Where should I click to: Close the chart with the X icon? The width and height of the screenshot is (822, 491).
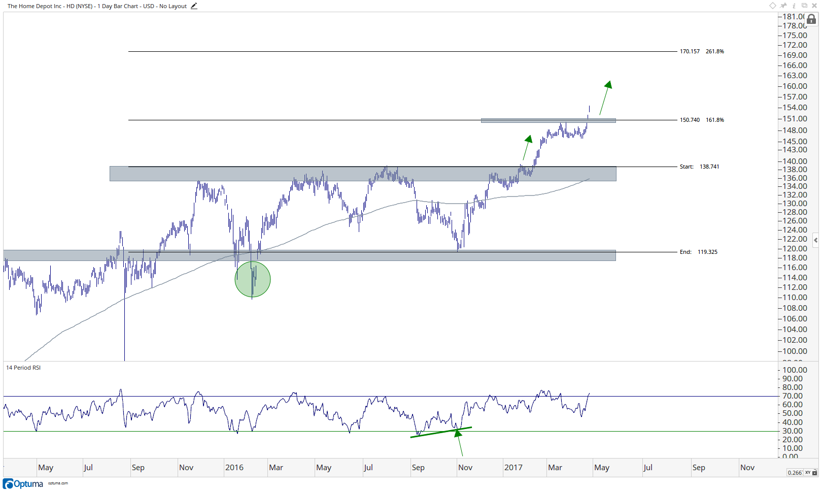click(x=814, y=6)
